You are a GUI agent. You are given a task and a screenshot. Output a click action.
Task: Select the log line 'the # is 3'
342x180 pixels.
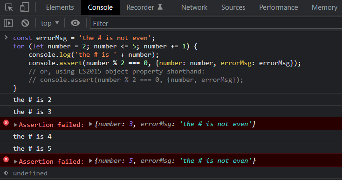tap(32, 112)
